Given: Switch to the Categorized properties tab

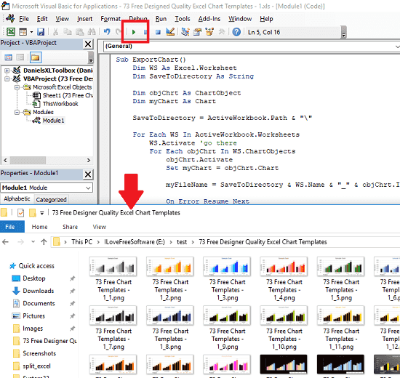Looking at the screenshot, I should (51, 199).
